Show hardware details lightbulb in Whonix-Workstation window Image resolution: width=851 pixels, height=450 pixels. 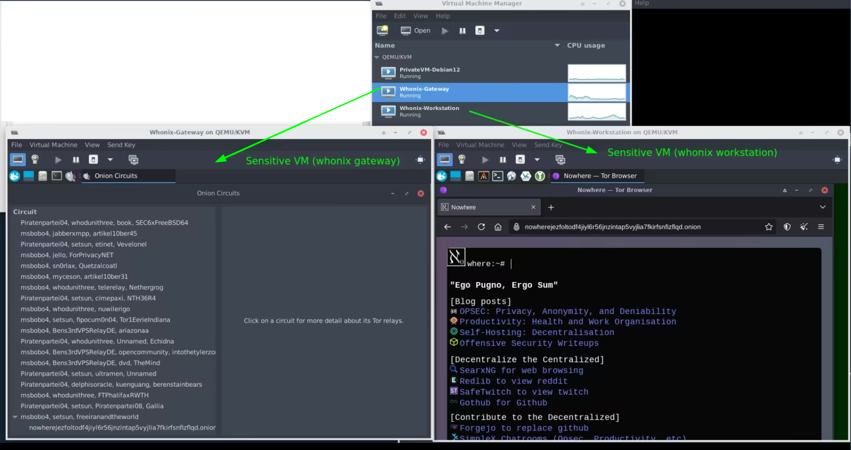click(x=462, y=160)
